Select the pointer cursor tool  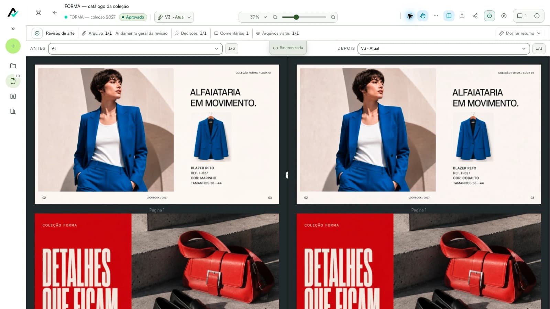click(x=410, y=16)
